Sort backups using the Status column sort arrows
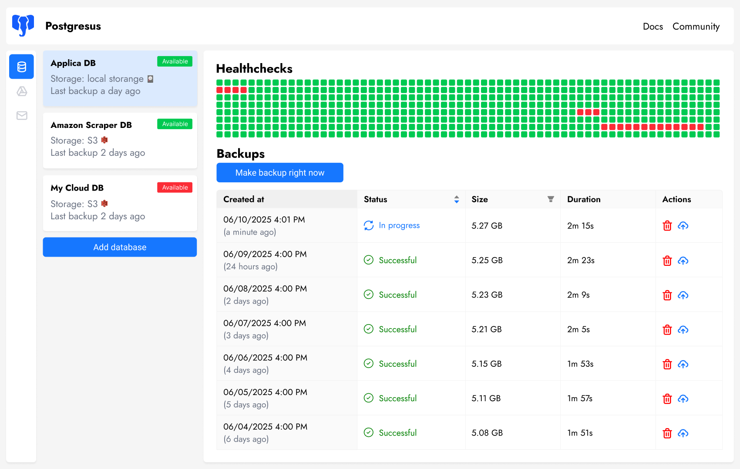Viewport: 740px width, 469px height. tap(457, 199)
